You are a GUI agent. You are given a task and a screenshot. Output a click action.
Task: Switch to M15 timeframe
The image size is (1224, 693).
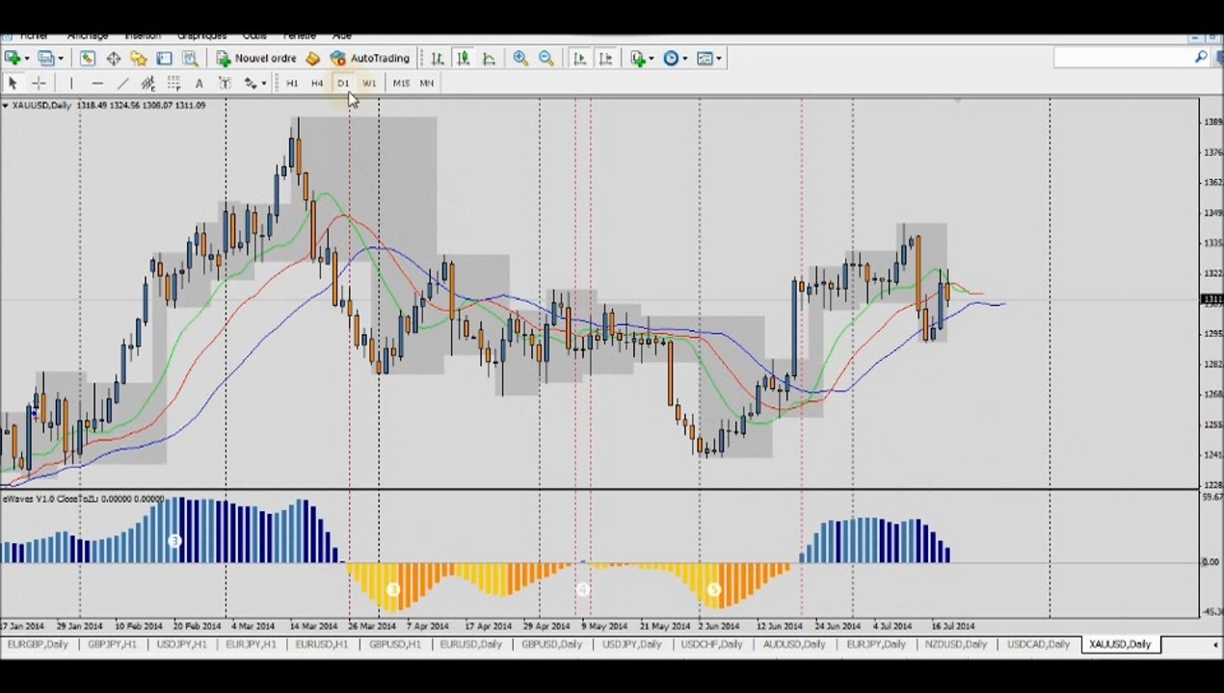[x=401, y=84]
